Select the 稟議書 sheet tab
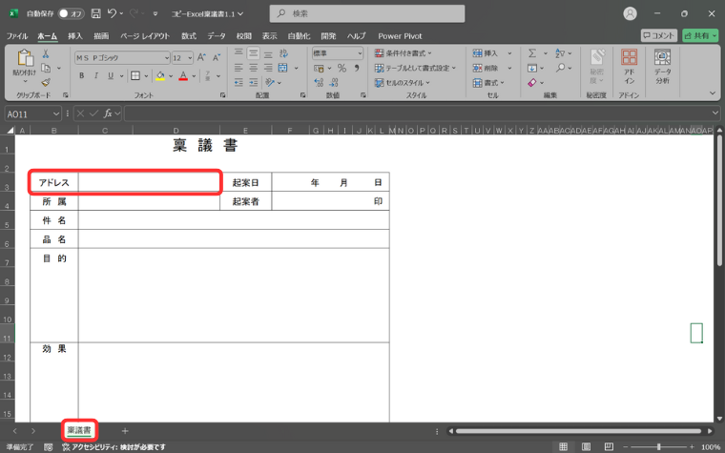Screen dimensions: 725x453 pos(79,431)
